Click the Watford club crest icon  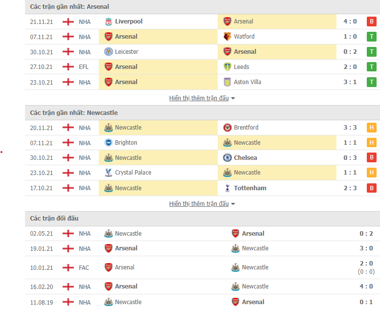pyautogui.click(x=227, y=37)
